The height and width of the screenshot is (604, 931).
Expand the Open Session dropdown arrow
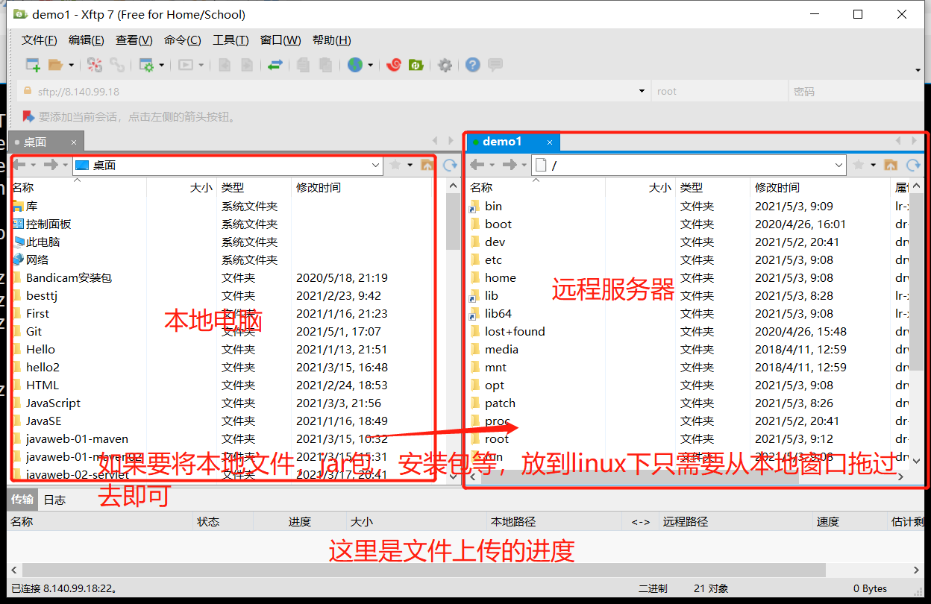(x=72, y=66)
